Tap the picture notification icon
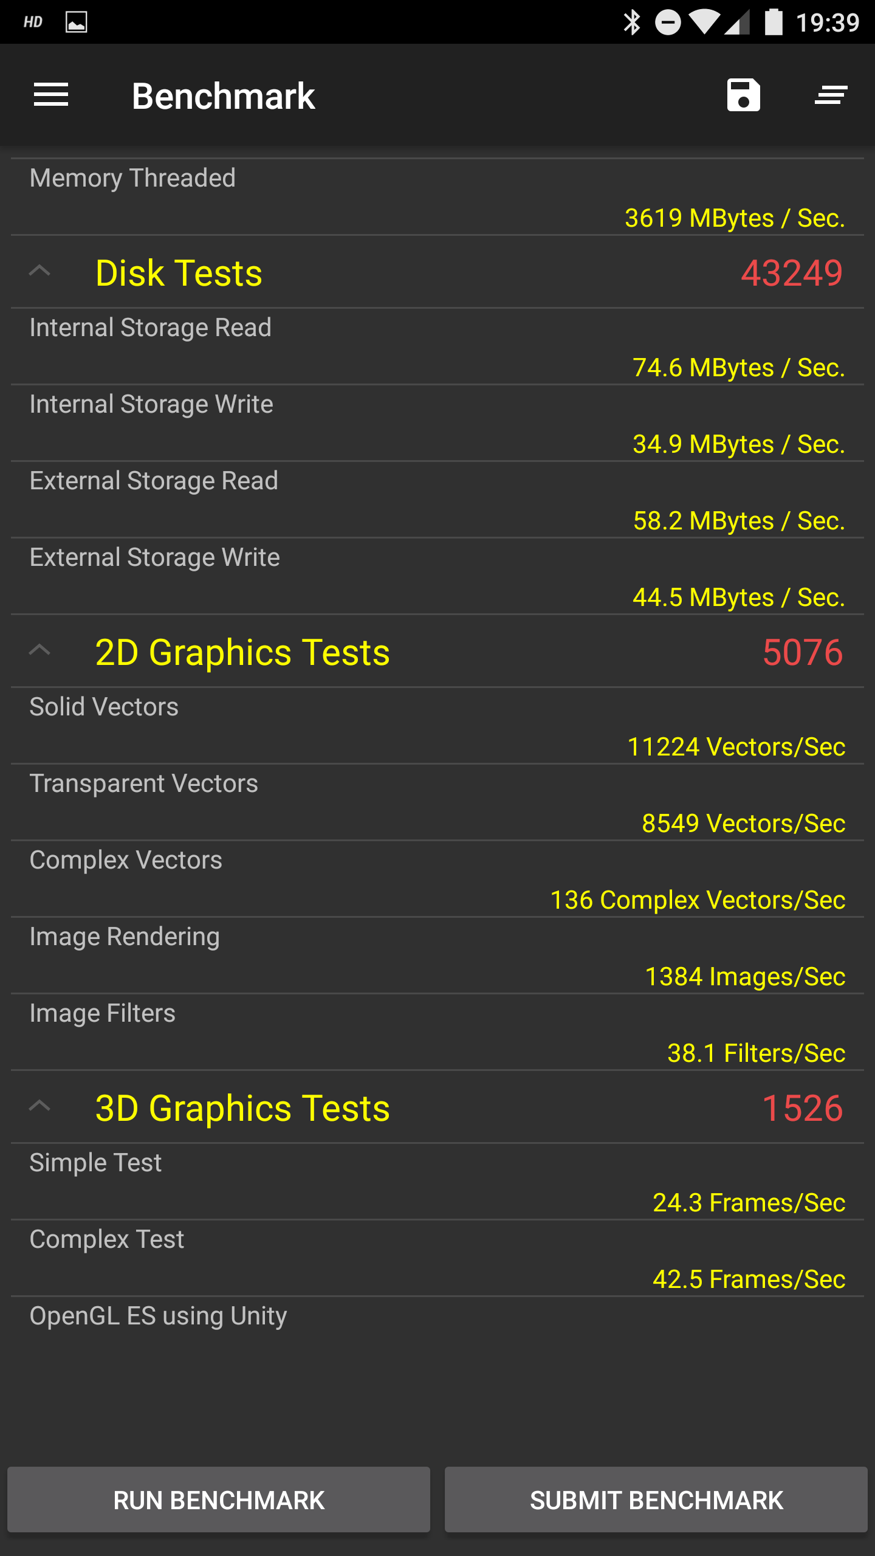 76,22
